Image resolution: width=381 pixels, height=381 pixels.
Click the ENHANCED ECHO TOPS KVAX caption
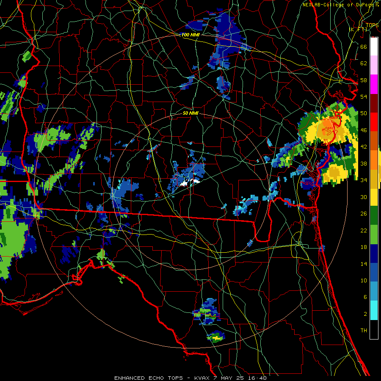[190, 378]
